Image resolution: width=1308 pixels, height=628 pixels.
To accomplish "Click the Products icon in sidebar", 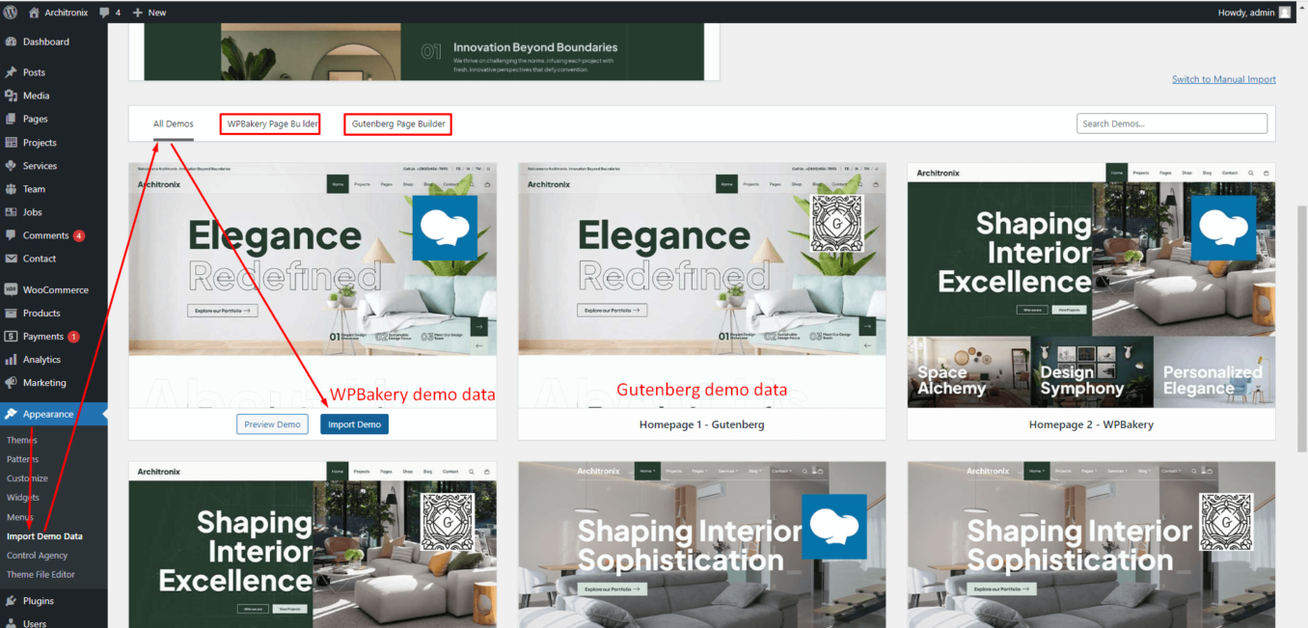I will [x=11, y=313].
